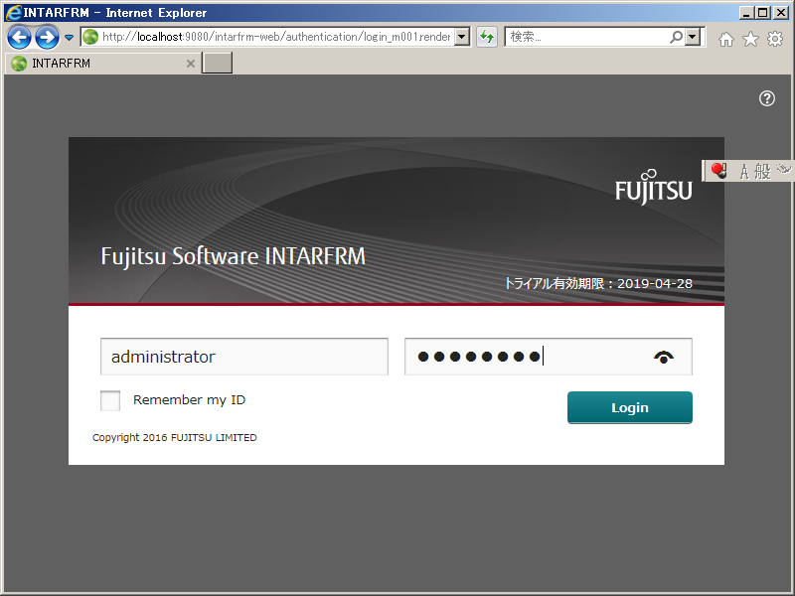The width and height of the screenshot is (795, 596).
Task: Open Favorites via the star icon
Action: [750, 38]
